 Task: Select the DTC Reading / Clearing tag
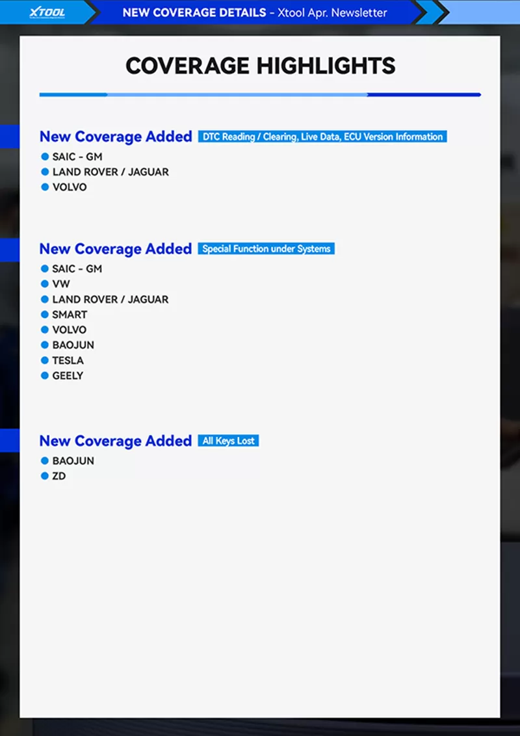[322, 137]
